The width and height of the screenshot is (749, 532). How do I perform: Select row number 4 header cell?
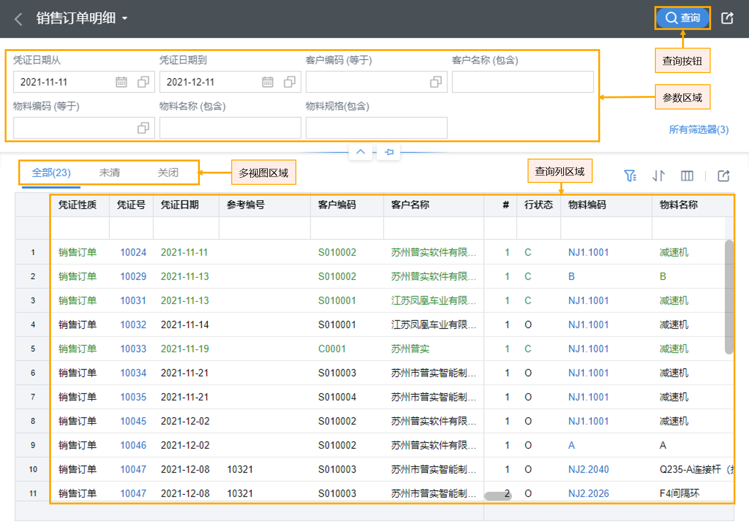(33, 325)
